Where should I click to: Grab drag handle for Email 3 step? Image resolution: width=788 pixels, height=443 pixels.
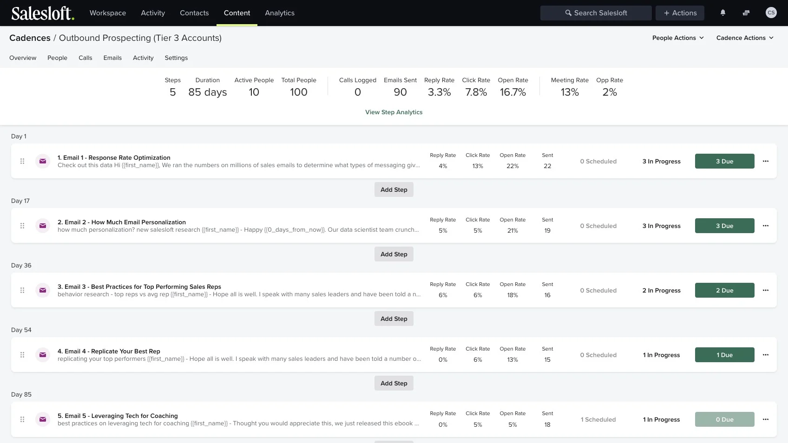[22, 290]
